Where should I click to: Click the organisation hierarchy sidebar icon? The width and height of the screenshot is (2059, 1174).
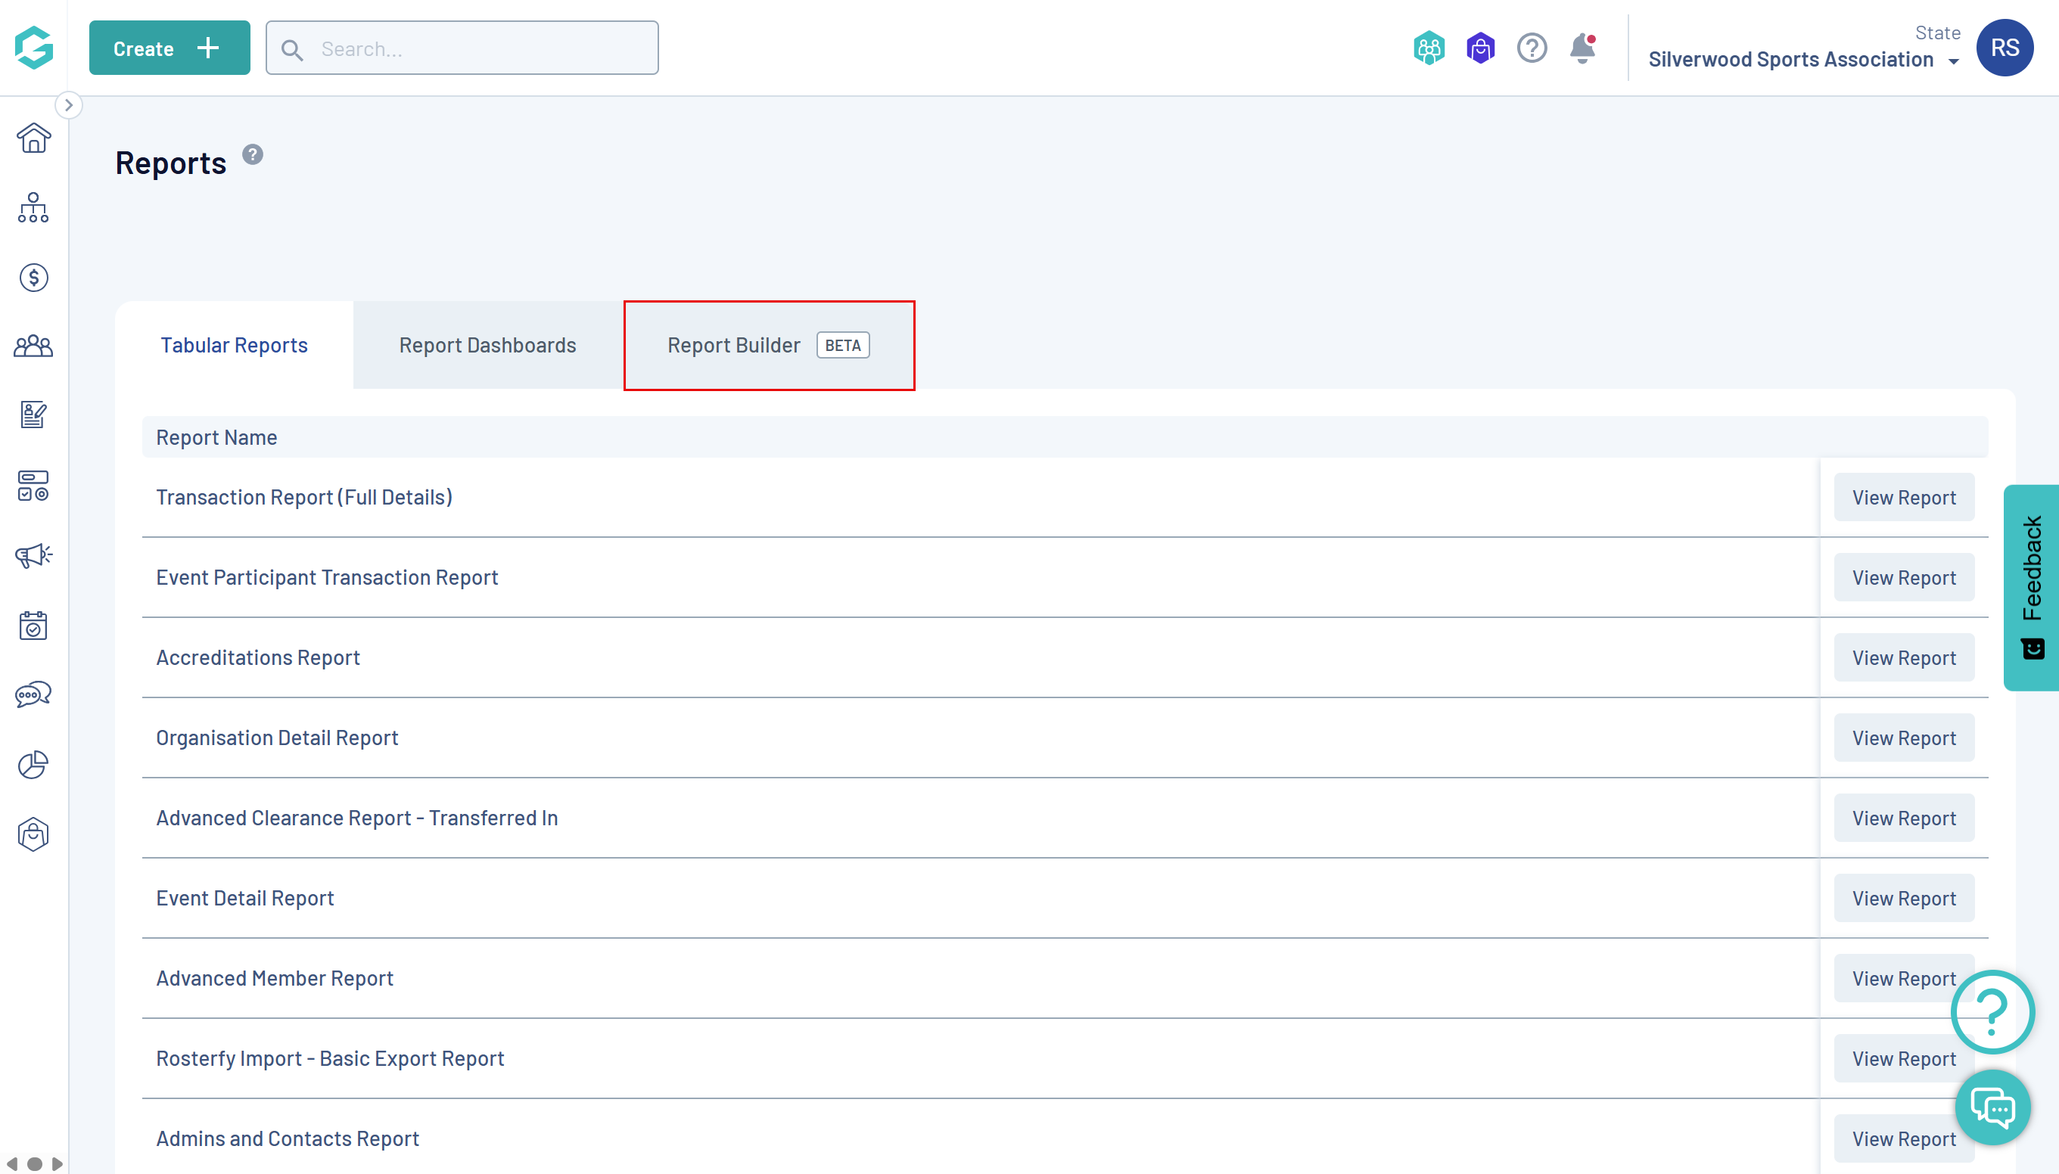[33, 208]
